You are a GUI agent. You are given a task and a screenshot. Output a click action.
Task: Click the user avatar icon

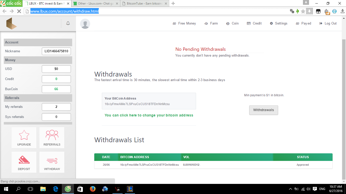click(85, 24)
